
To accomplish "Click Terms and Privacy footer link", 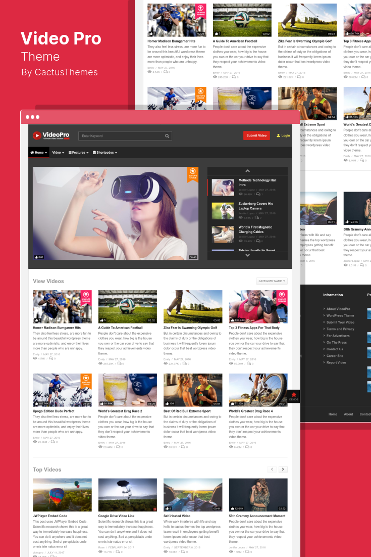I will (341, 330).
